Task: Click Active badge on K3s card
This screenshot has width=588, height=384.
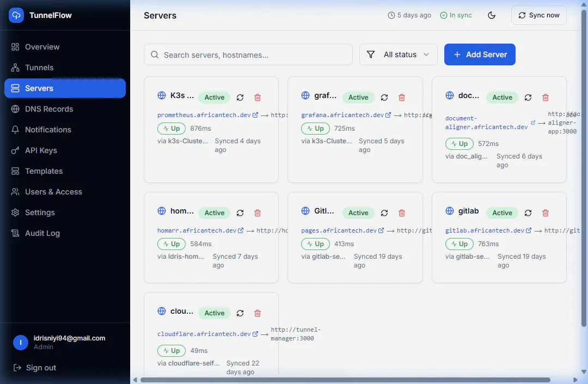Action: [215, 97]
